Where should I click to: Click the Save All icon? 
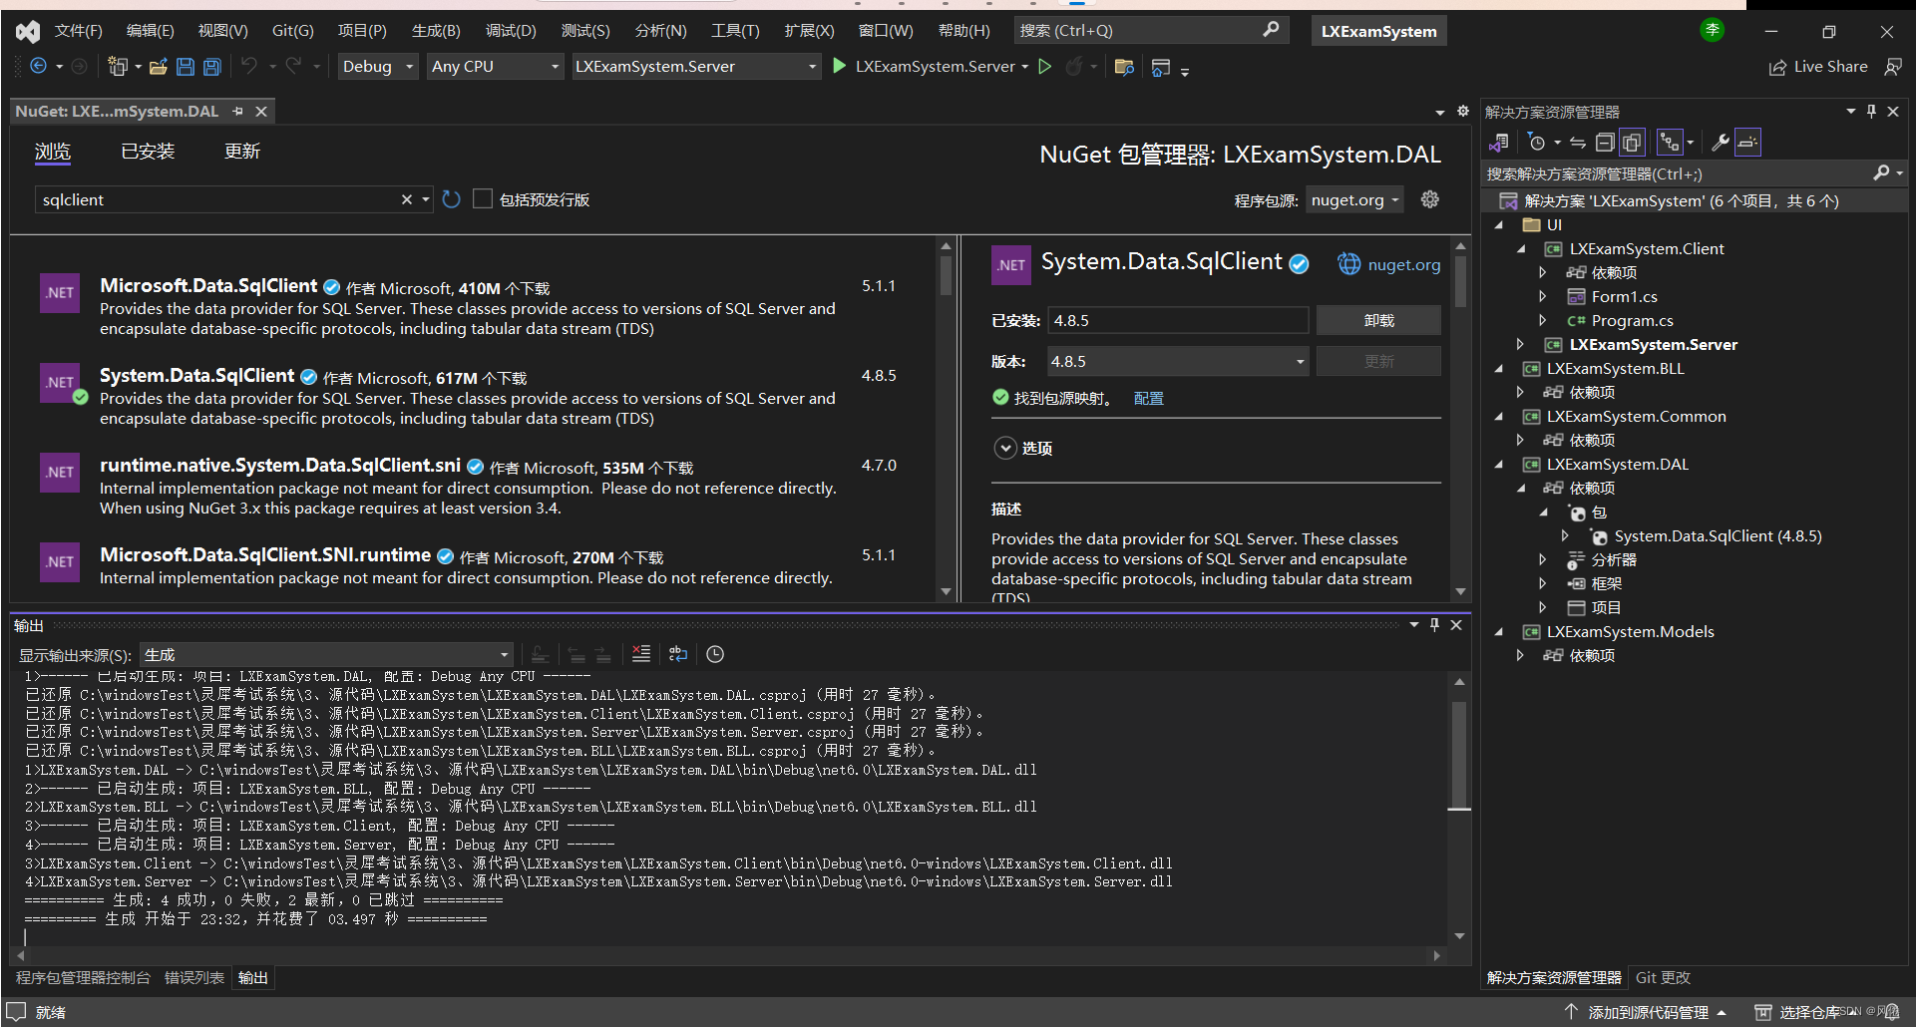(x=211, y=67)
